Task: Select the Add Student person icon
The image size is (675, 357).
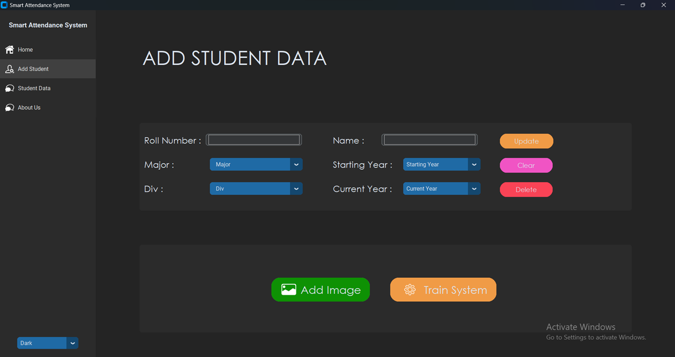Action: click(9, 69)
